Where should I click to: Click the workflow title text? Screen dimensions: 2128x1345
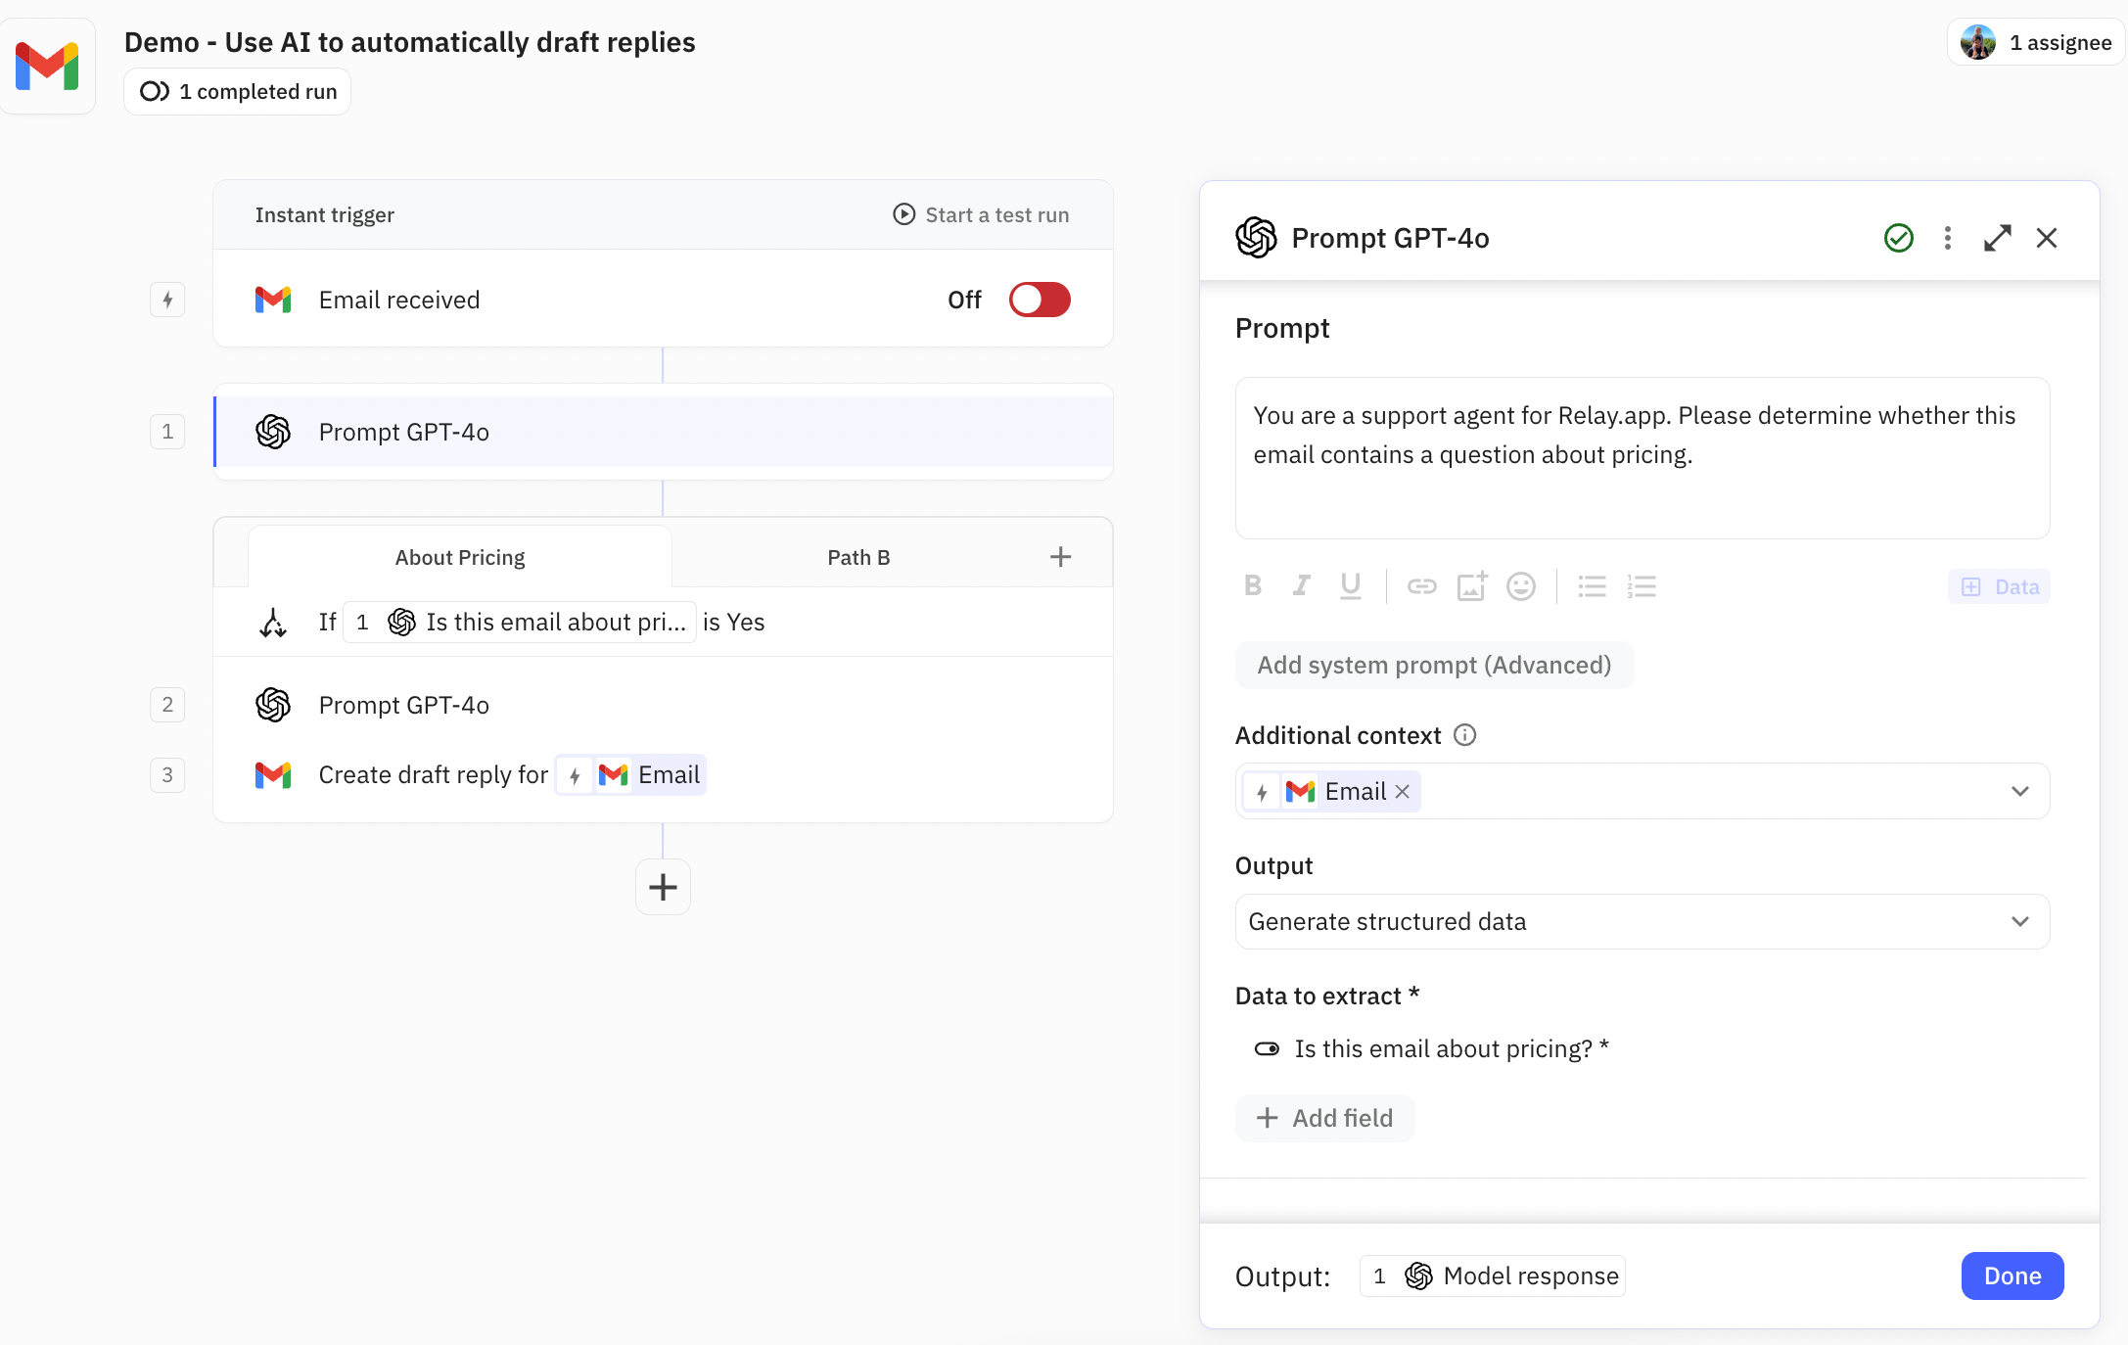coord(409,42)
